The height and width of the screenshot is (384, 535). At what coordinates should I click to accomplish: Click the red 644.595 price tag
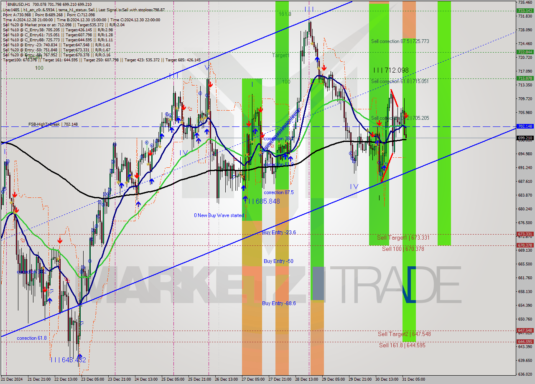(x=525, y=342)
